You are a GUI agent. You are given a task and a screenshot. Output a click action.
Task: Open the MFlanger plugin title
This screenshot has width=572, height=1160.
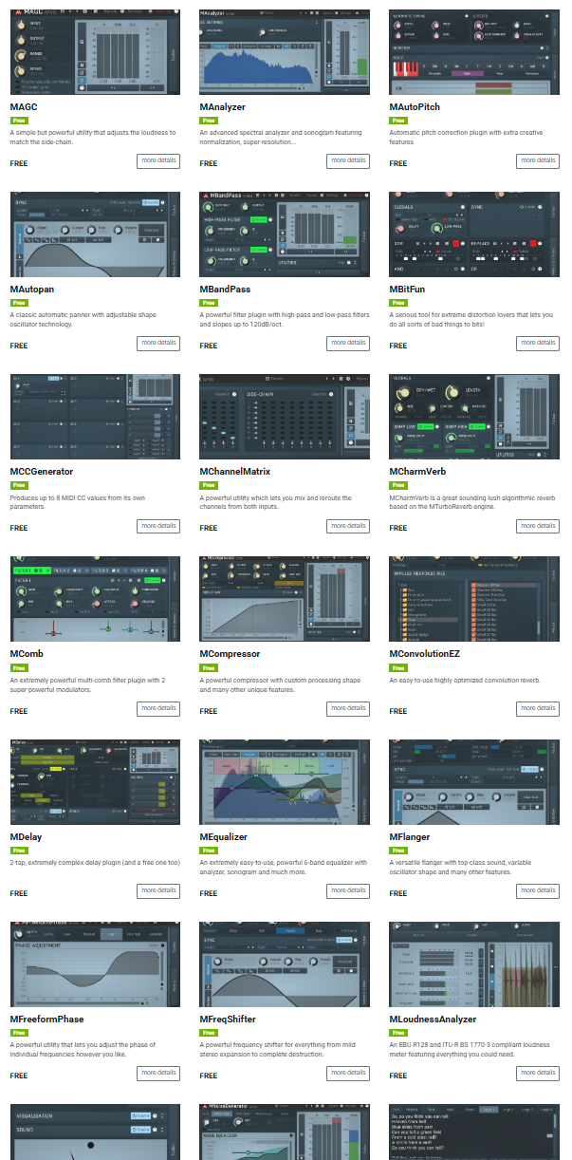coord(413,836)
